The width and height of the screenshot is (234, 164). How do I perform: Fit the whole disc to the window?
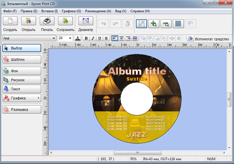(142, 23)
